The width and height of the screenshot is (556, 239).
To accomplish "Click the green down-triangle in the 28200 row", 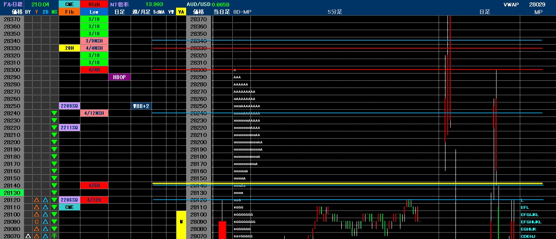I will [54, 142].
